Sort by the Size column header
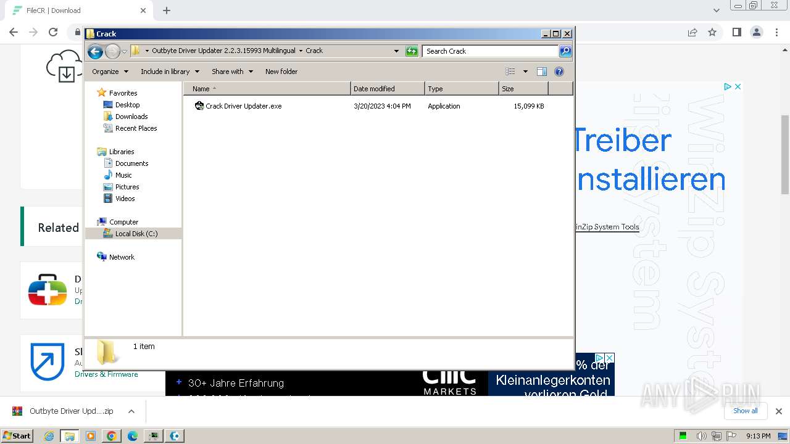 click(x=523, y=89)
